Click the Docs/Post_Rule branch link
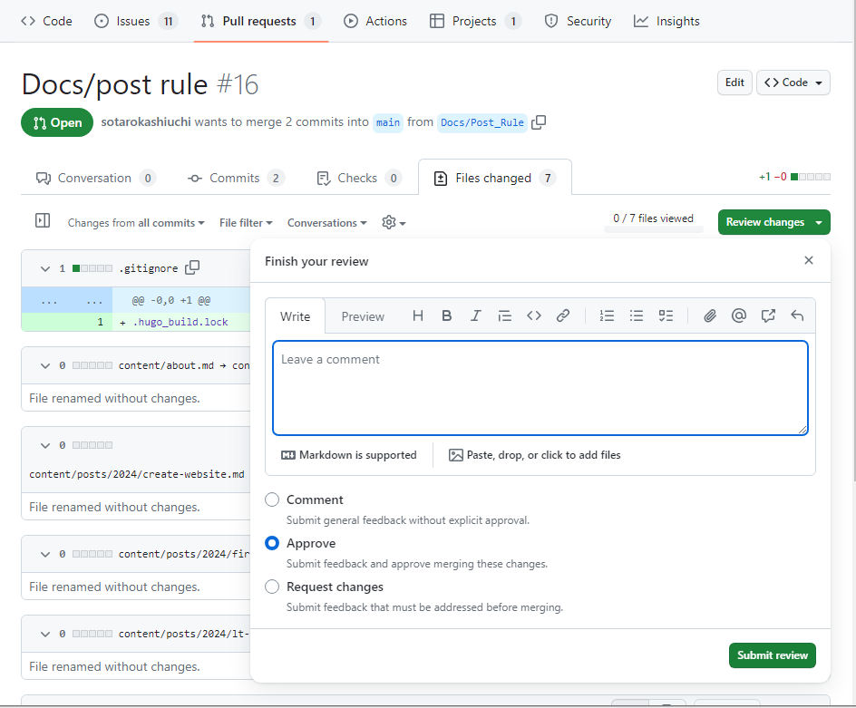Viewport: 856px width, 708px height. [482, 122]
